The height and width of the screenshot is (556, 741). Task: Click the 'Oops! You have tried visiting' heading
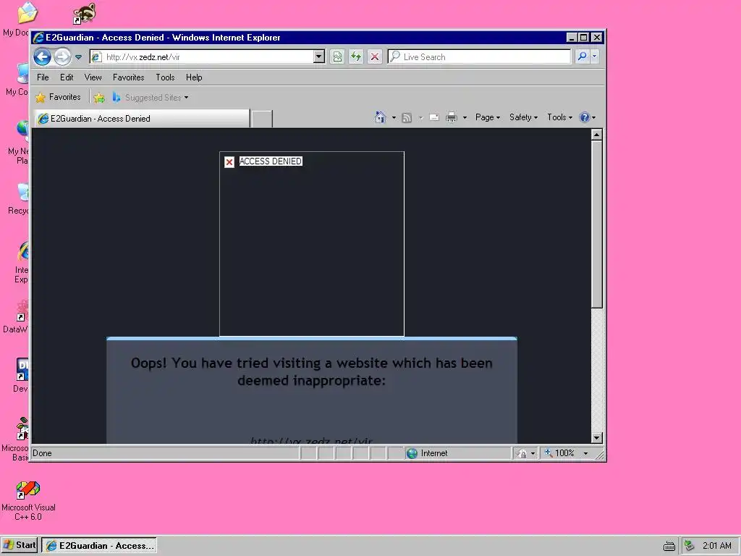[311, 371]
